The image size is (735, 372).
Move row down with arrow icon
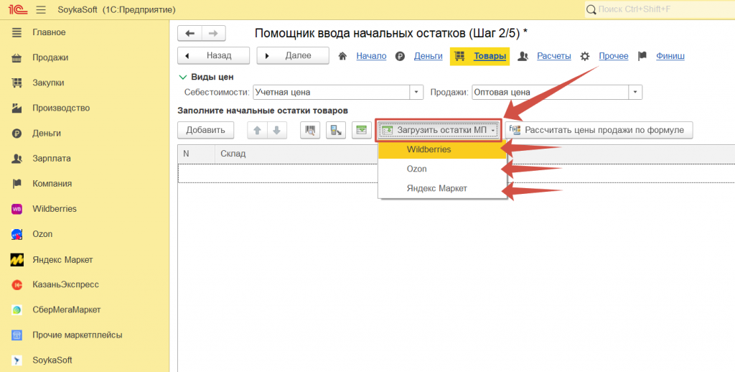277,130
